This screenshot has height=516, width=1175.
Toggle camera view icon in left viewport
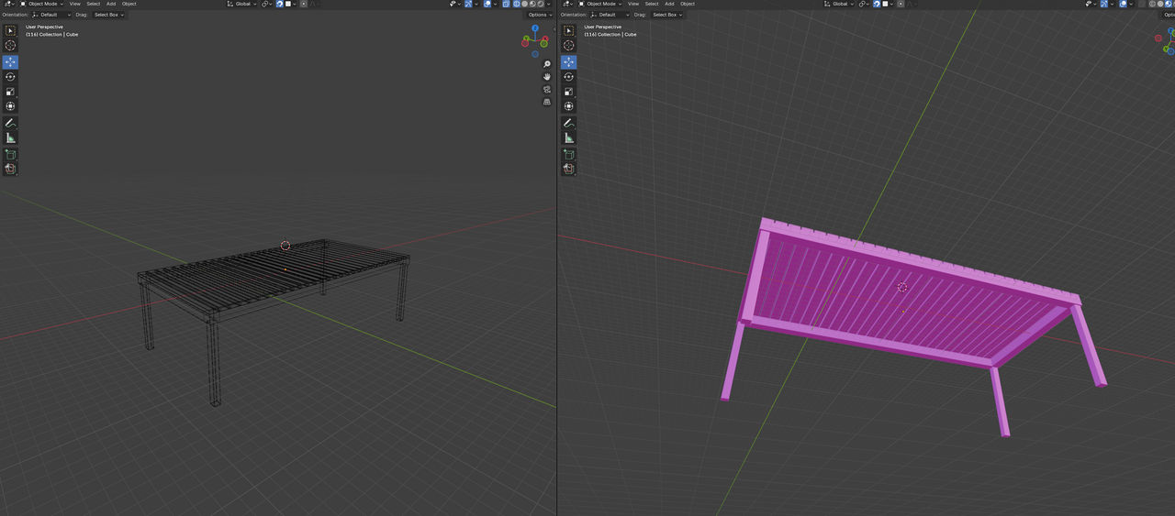coord(547,90)
